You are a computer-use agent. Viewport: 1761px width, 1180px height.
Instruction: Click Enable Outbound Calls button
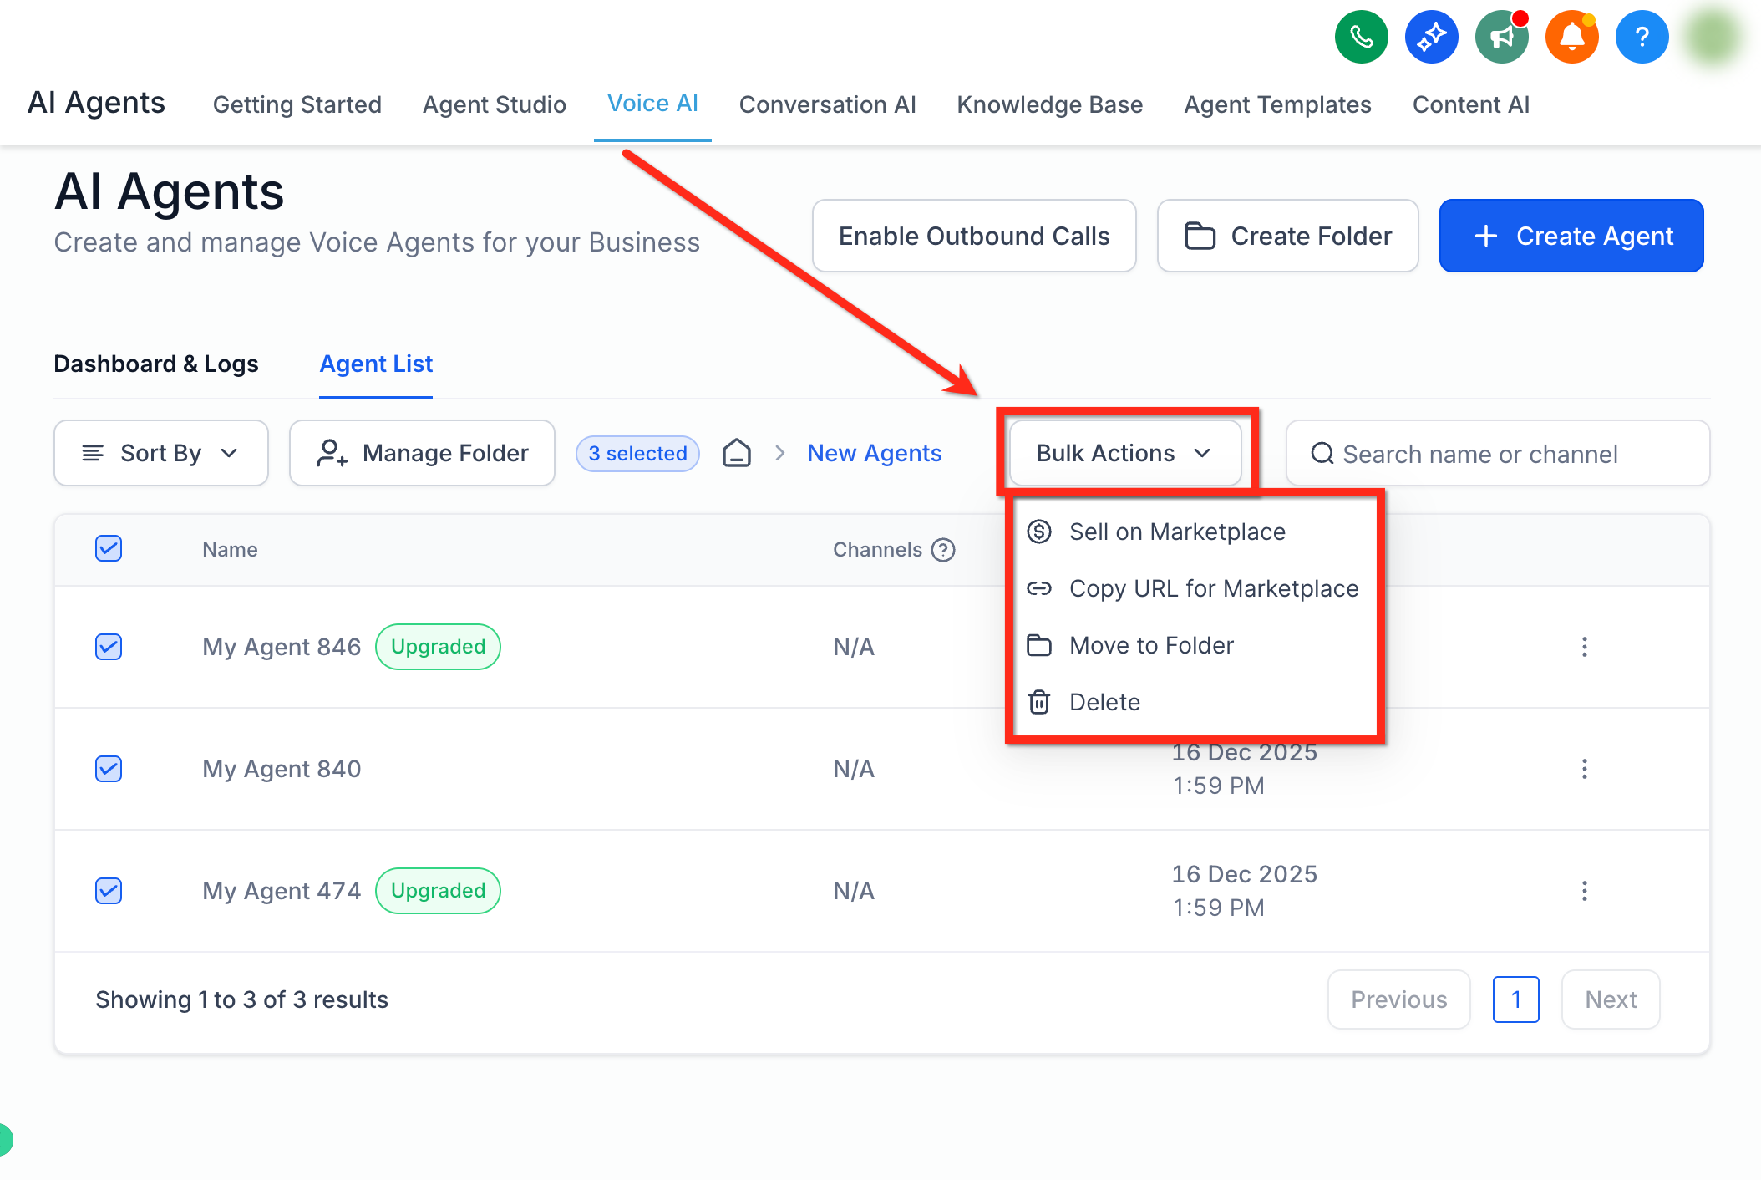pyautogui.click(x=974, y=236)
